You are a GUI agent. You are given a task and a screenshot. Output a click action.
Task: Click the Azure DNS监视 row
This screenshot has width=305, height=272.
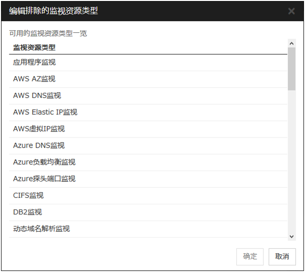click(39, 146)
